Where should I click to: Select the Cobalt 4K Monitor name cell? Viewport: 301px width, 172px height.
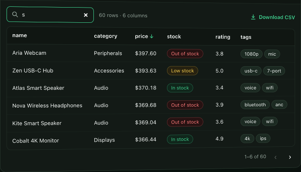click(x=36, y=141)
